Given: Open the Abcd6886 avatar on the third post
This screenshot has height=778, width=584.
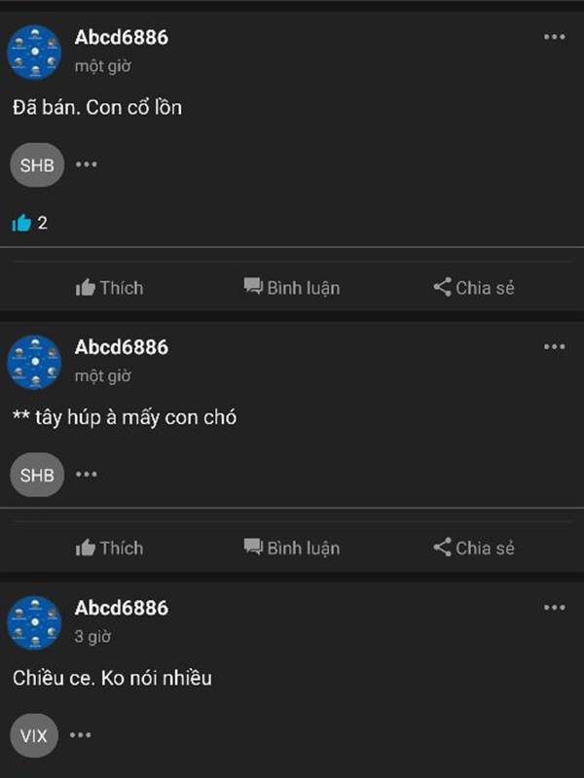Looking at the screenshot, I should point(34,622).
